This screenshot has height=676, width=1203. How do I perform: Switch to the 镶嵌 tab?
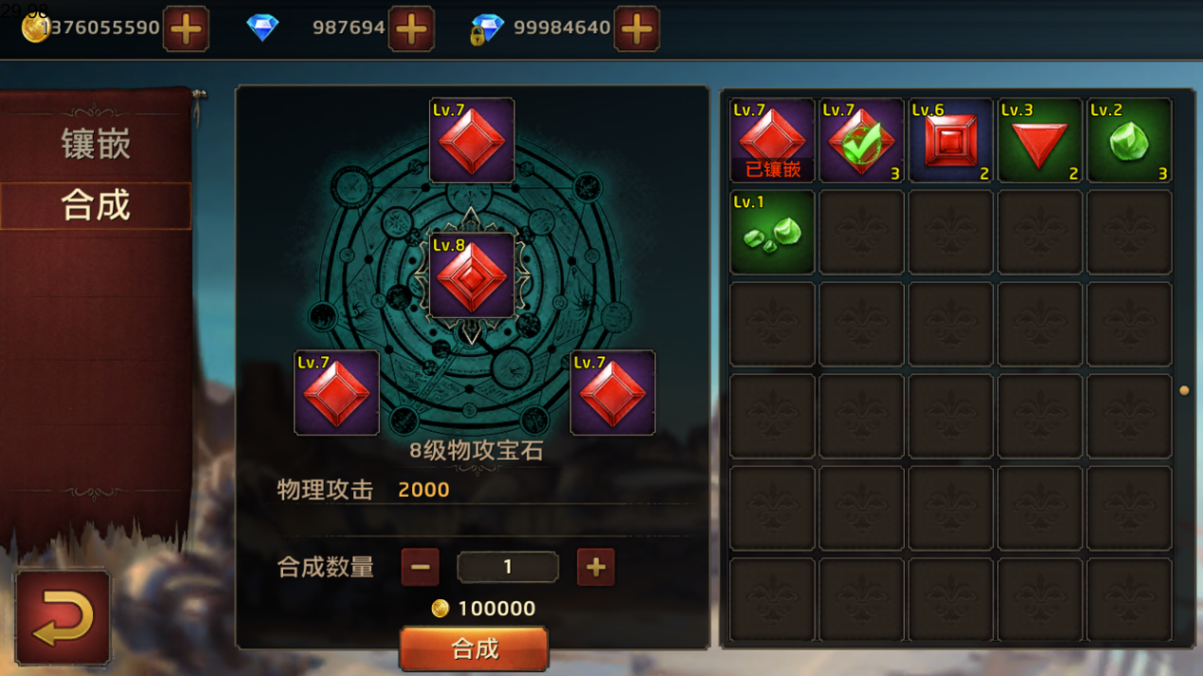point(96,145)
